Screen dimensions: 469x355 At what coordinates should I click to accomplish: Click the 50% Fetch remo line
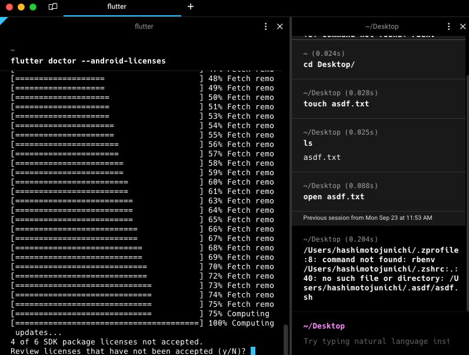click(142, 98)
